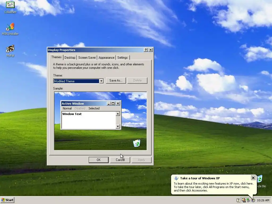Viewport: 272px width, 204px height.
Task: Open the Settings tab
Action: pyautogui.click(x=122, y=58)
